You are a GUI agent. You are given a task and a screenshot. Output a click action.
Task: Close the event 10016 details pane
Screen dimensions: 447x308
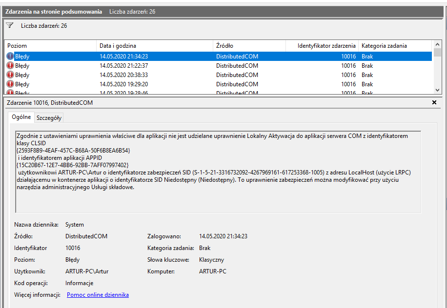434,103
